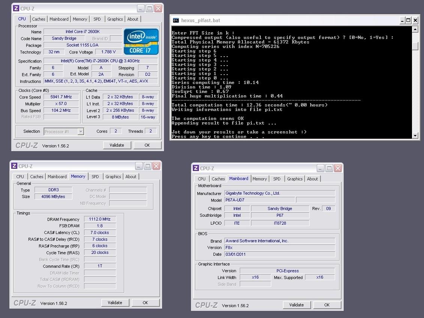
Task: Click the CPU-Z logo icon in top-left window title bar
Action: (16, 8)
